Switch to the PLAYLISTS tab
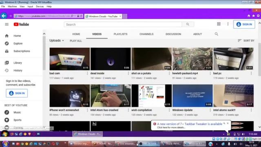 coord(120,34)
